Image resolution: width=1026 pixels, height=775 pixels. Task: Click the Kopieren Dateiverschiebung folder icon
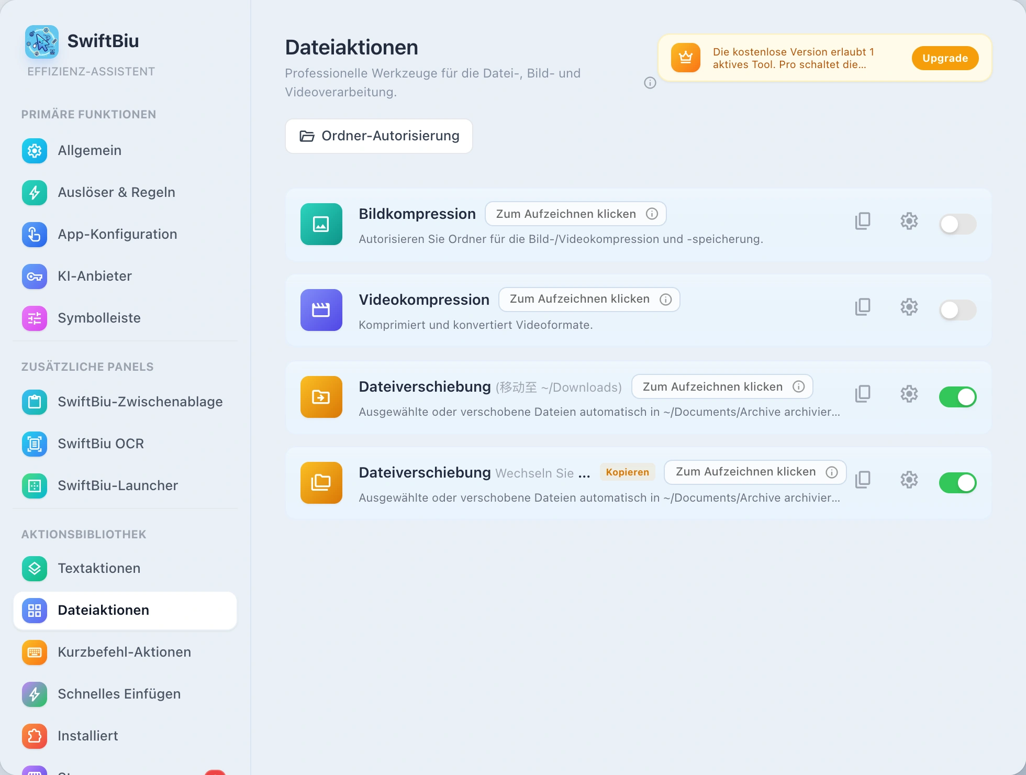coord(321,483)
